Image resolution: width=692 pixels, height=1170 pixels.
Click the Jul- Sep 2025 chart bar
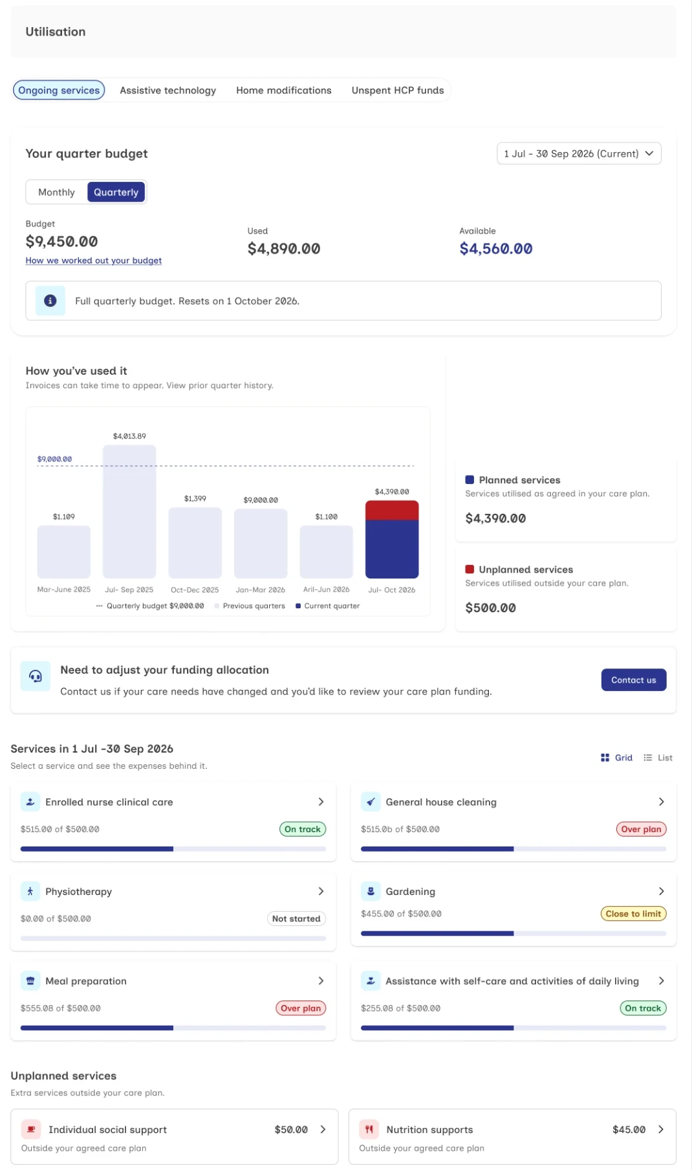pos(129,511)
